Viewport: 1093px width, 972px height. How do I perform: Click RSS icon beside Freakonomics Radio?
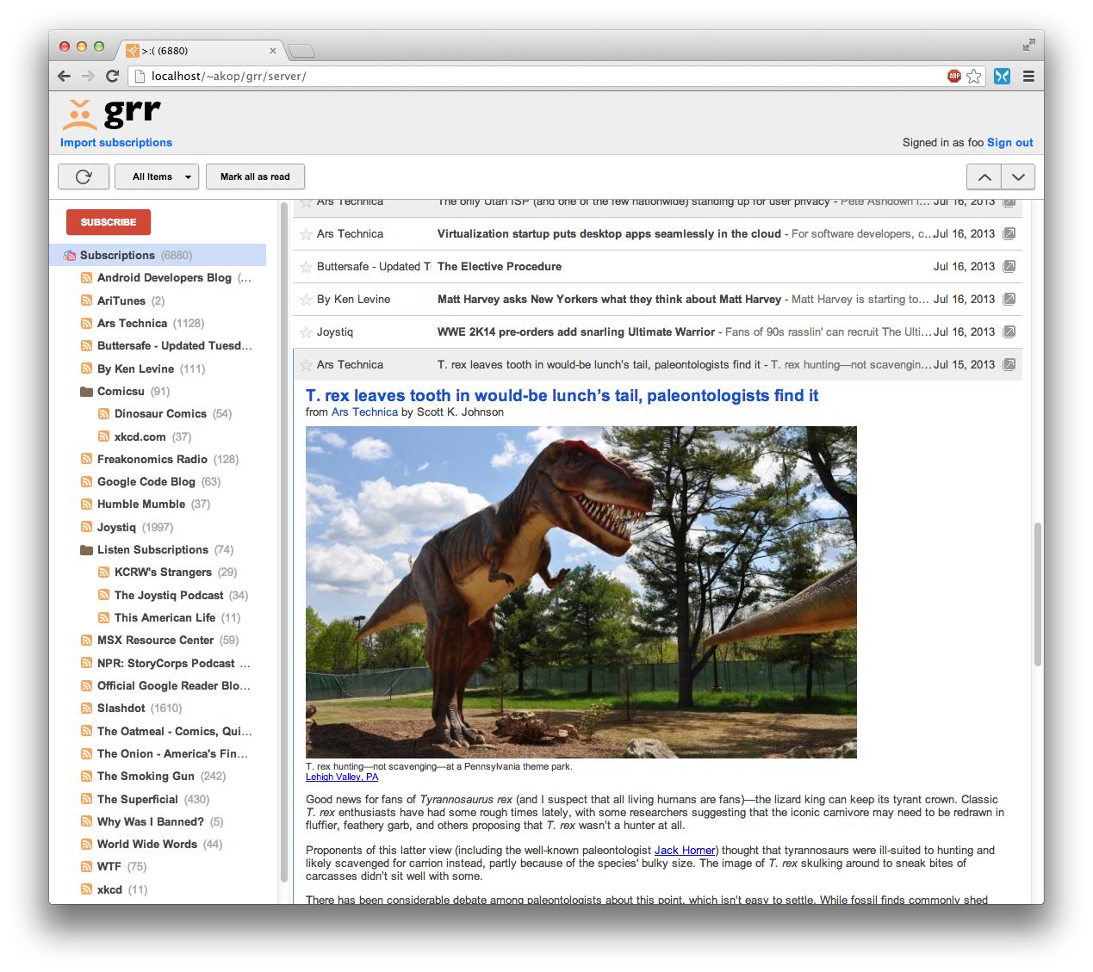tap(86, 459)
